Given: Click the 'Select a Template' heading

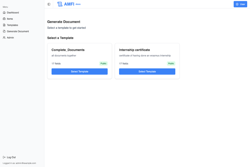Looking at the screenshot, I should coord(60,38).
